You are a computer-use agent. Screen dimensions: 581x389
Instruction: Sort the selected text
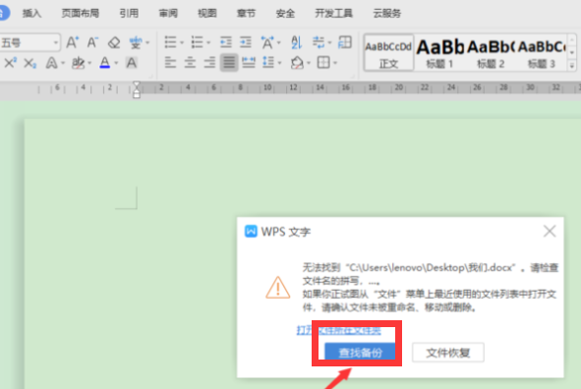coord(296,42)
